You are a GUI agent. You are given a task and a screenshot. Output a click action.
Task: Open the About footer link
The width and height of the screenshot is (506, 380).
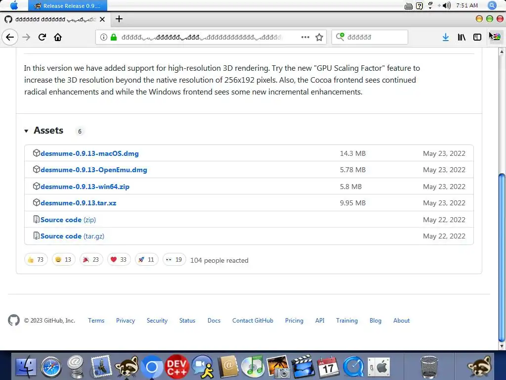coord(401,321)
